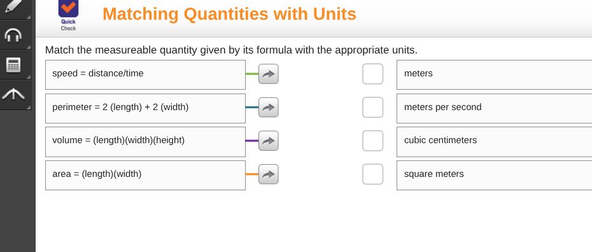This screenshot has width=592, height=252.
Task: Click the arrow button next to volume formula
Action: tap(269, 141)
